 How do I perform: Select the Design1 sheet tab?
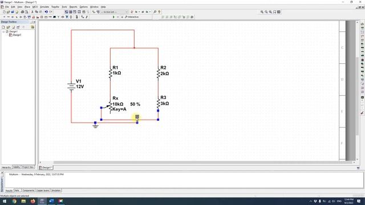pos(46,167)
